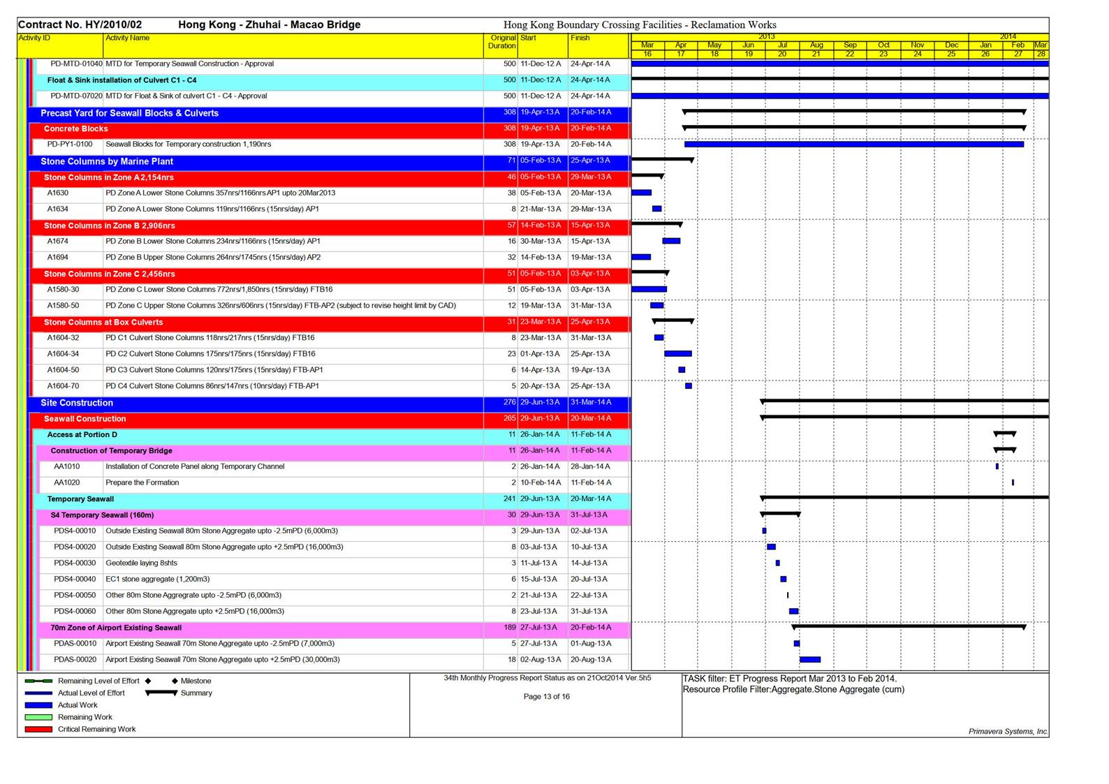
Task: Click 'PD C4 Culvert Stone Columns' activity name
Action: click(212, 386)
